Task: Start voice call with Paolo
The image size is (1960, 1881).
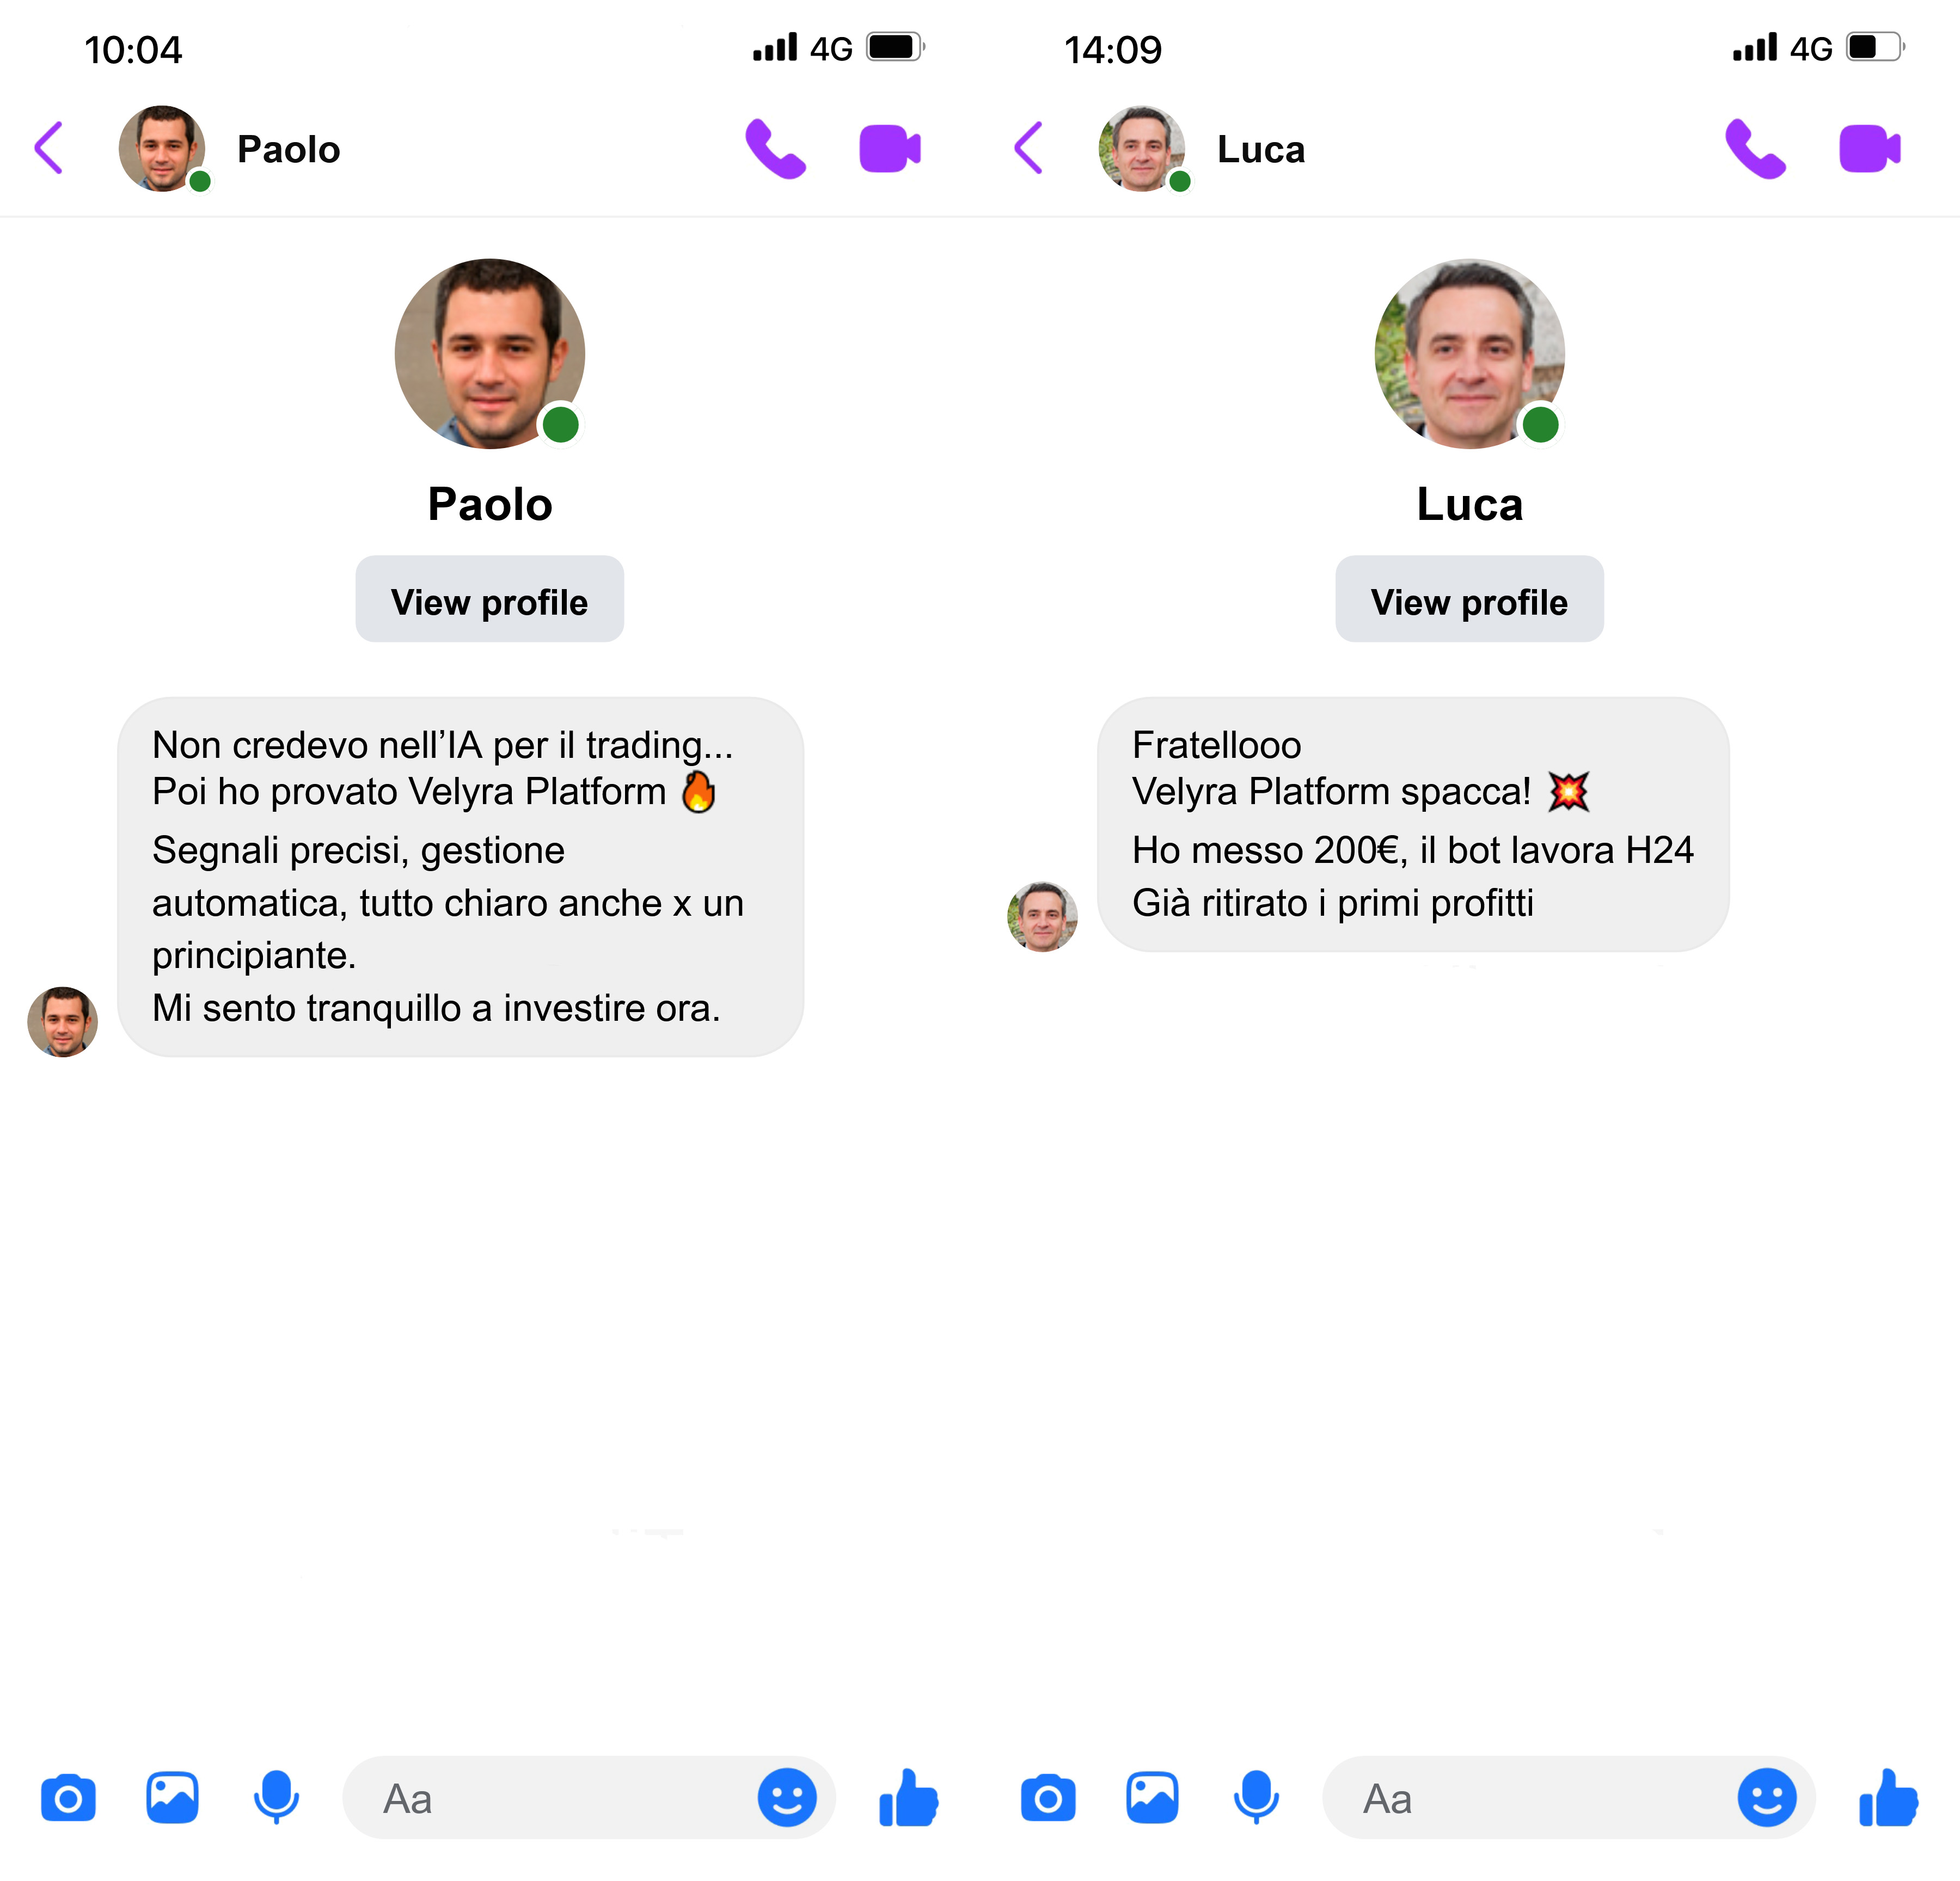Action: tap(775, 149)
